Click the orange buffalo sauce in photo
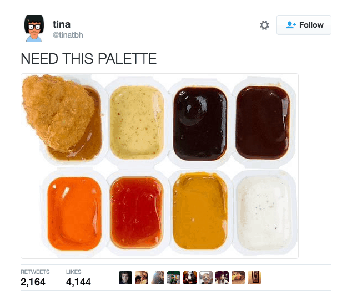The height and width of the screenshot is (296, 352). (x=74, y=213)
